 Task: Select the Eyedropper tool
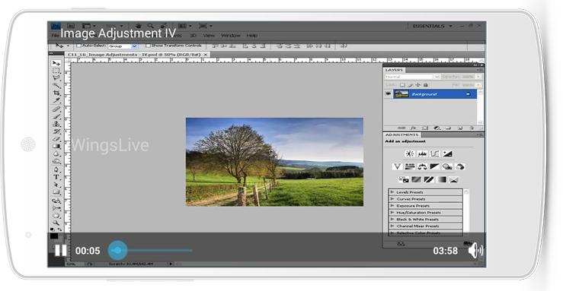click(56, 100)
